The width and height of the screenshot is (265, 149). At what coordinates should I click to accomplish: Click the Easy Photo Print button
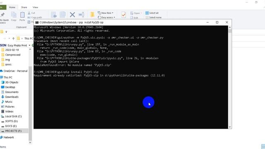pyautogui.click(x=17, y=45)
